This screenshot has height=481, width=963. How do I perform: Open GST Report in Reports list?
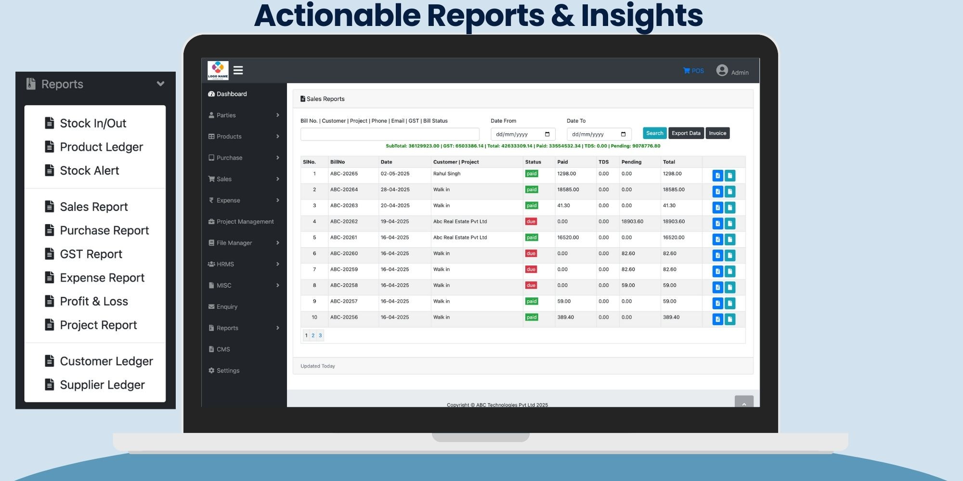(91, 254)
